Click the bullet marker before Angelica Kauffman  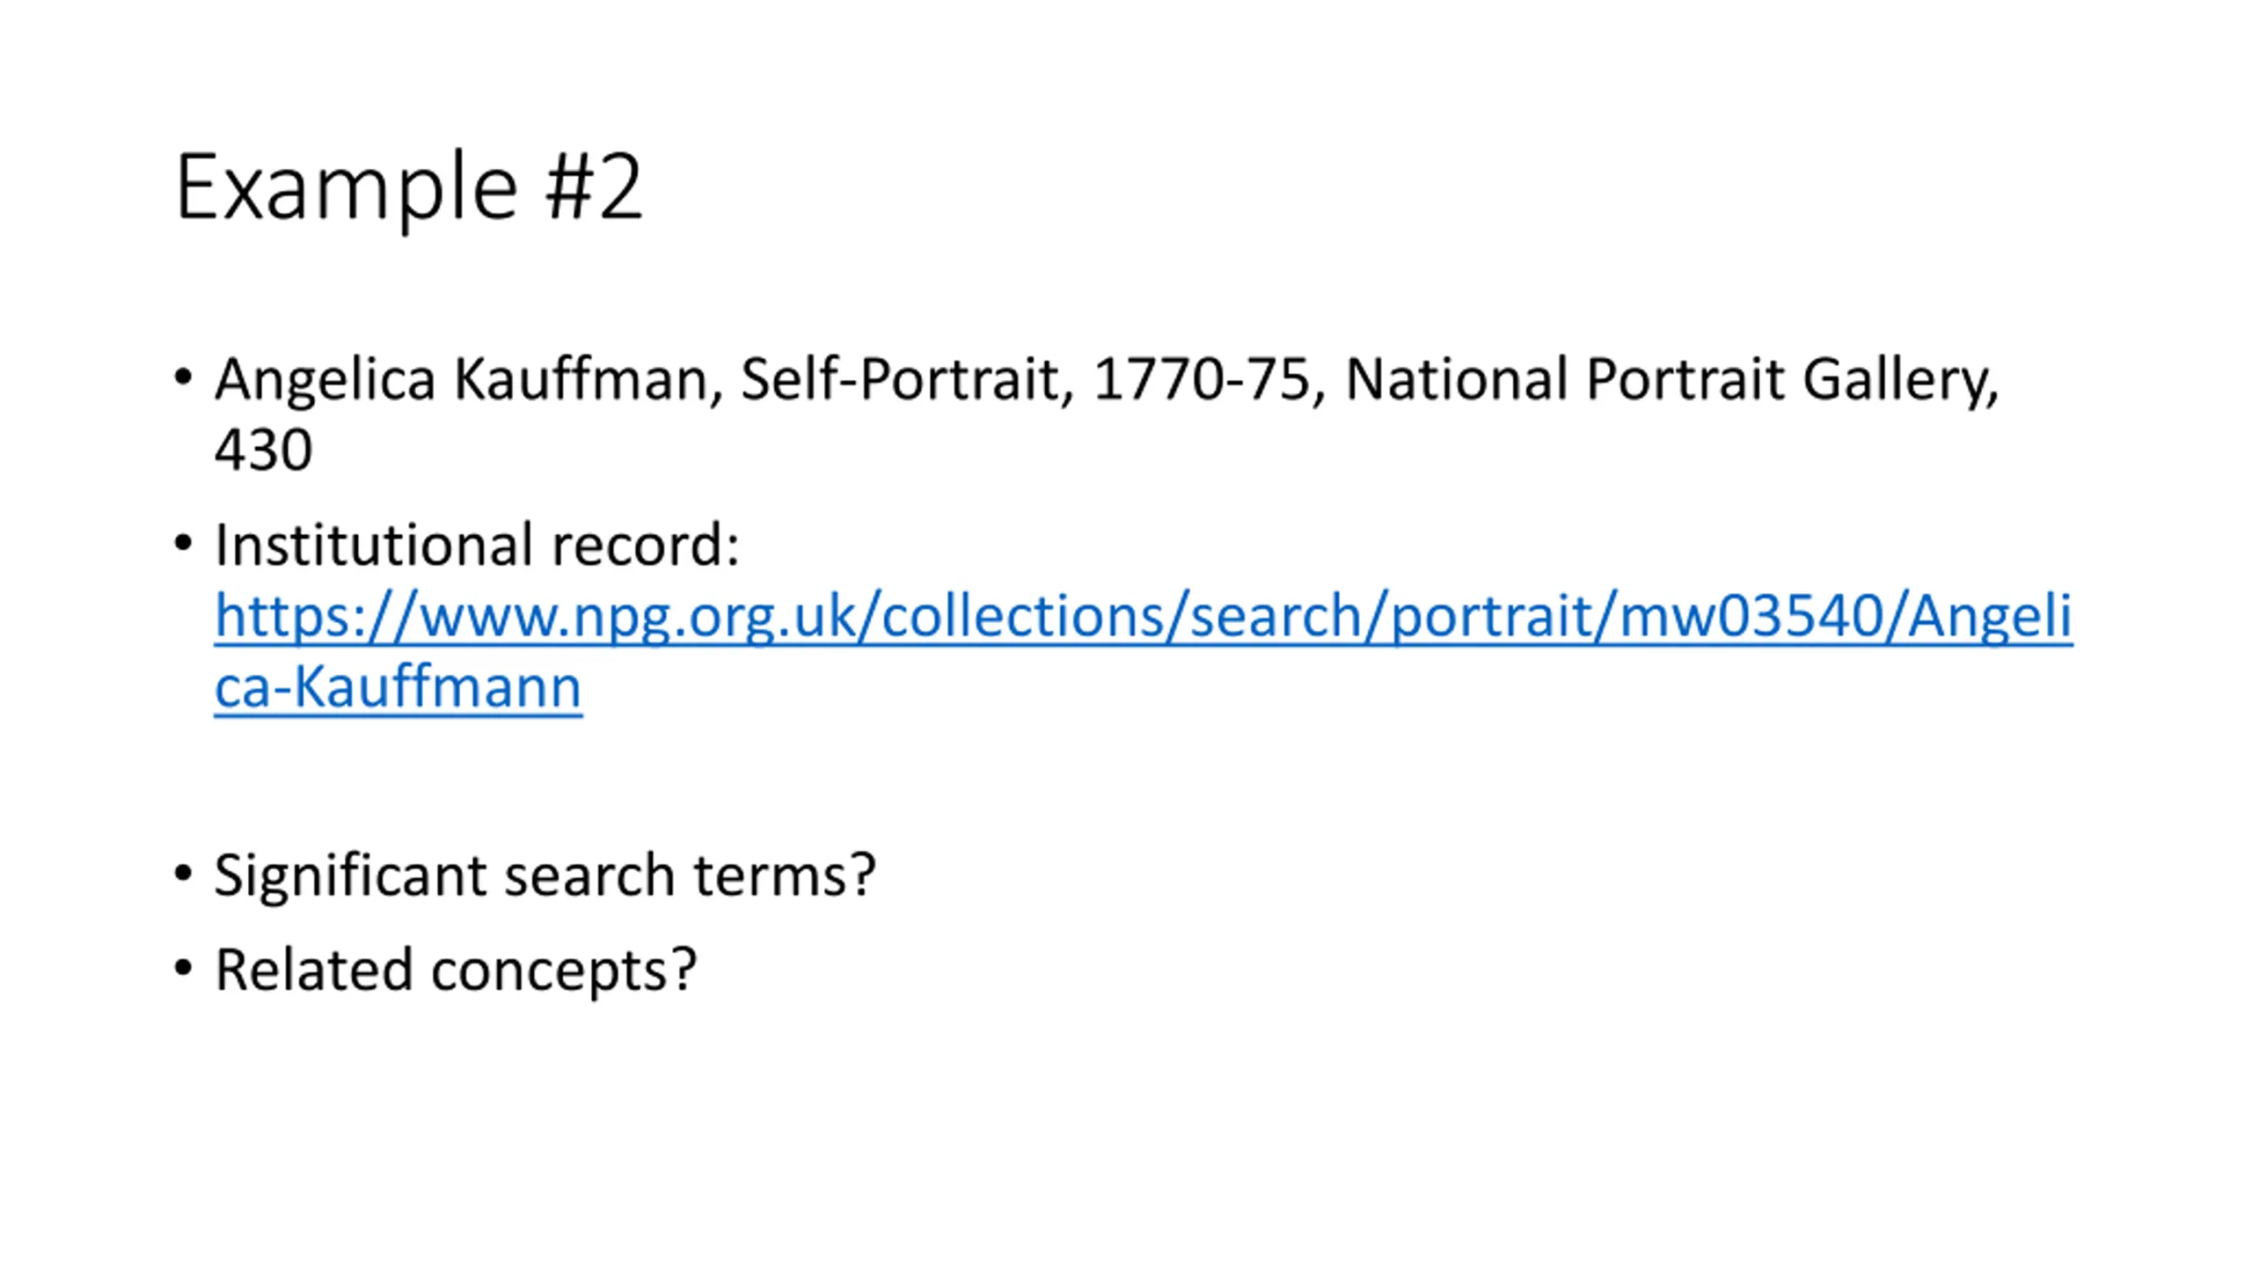pos(183,378)
